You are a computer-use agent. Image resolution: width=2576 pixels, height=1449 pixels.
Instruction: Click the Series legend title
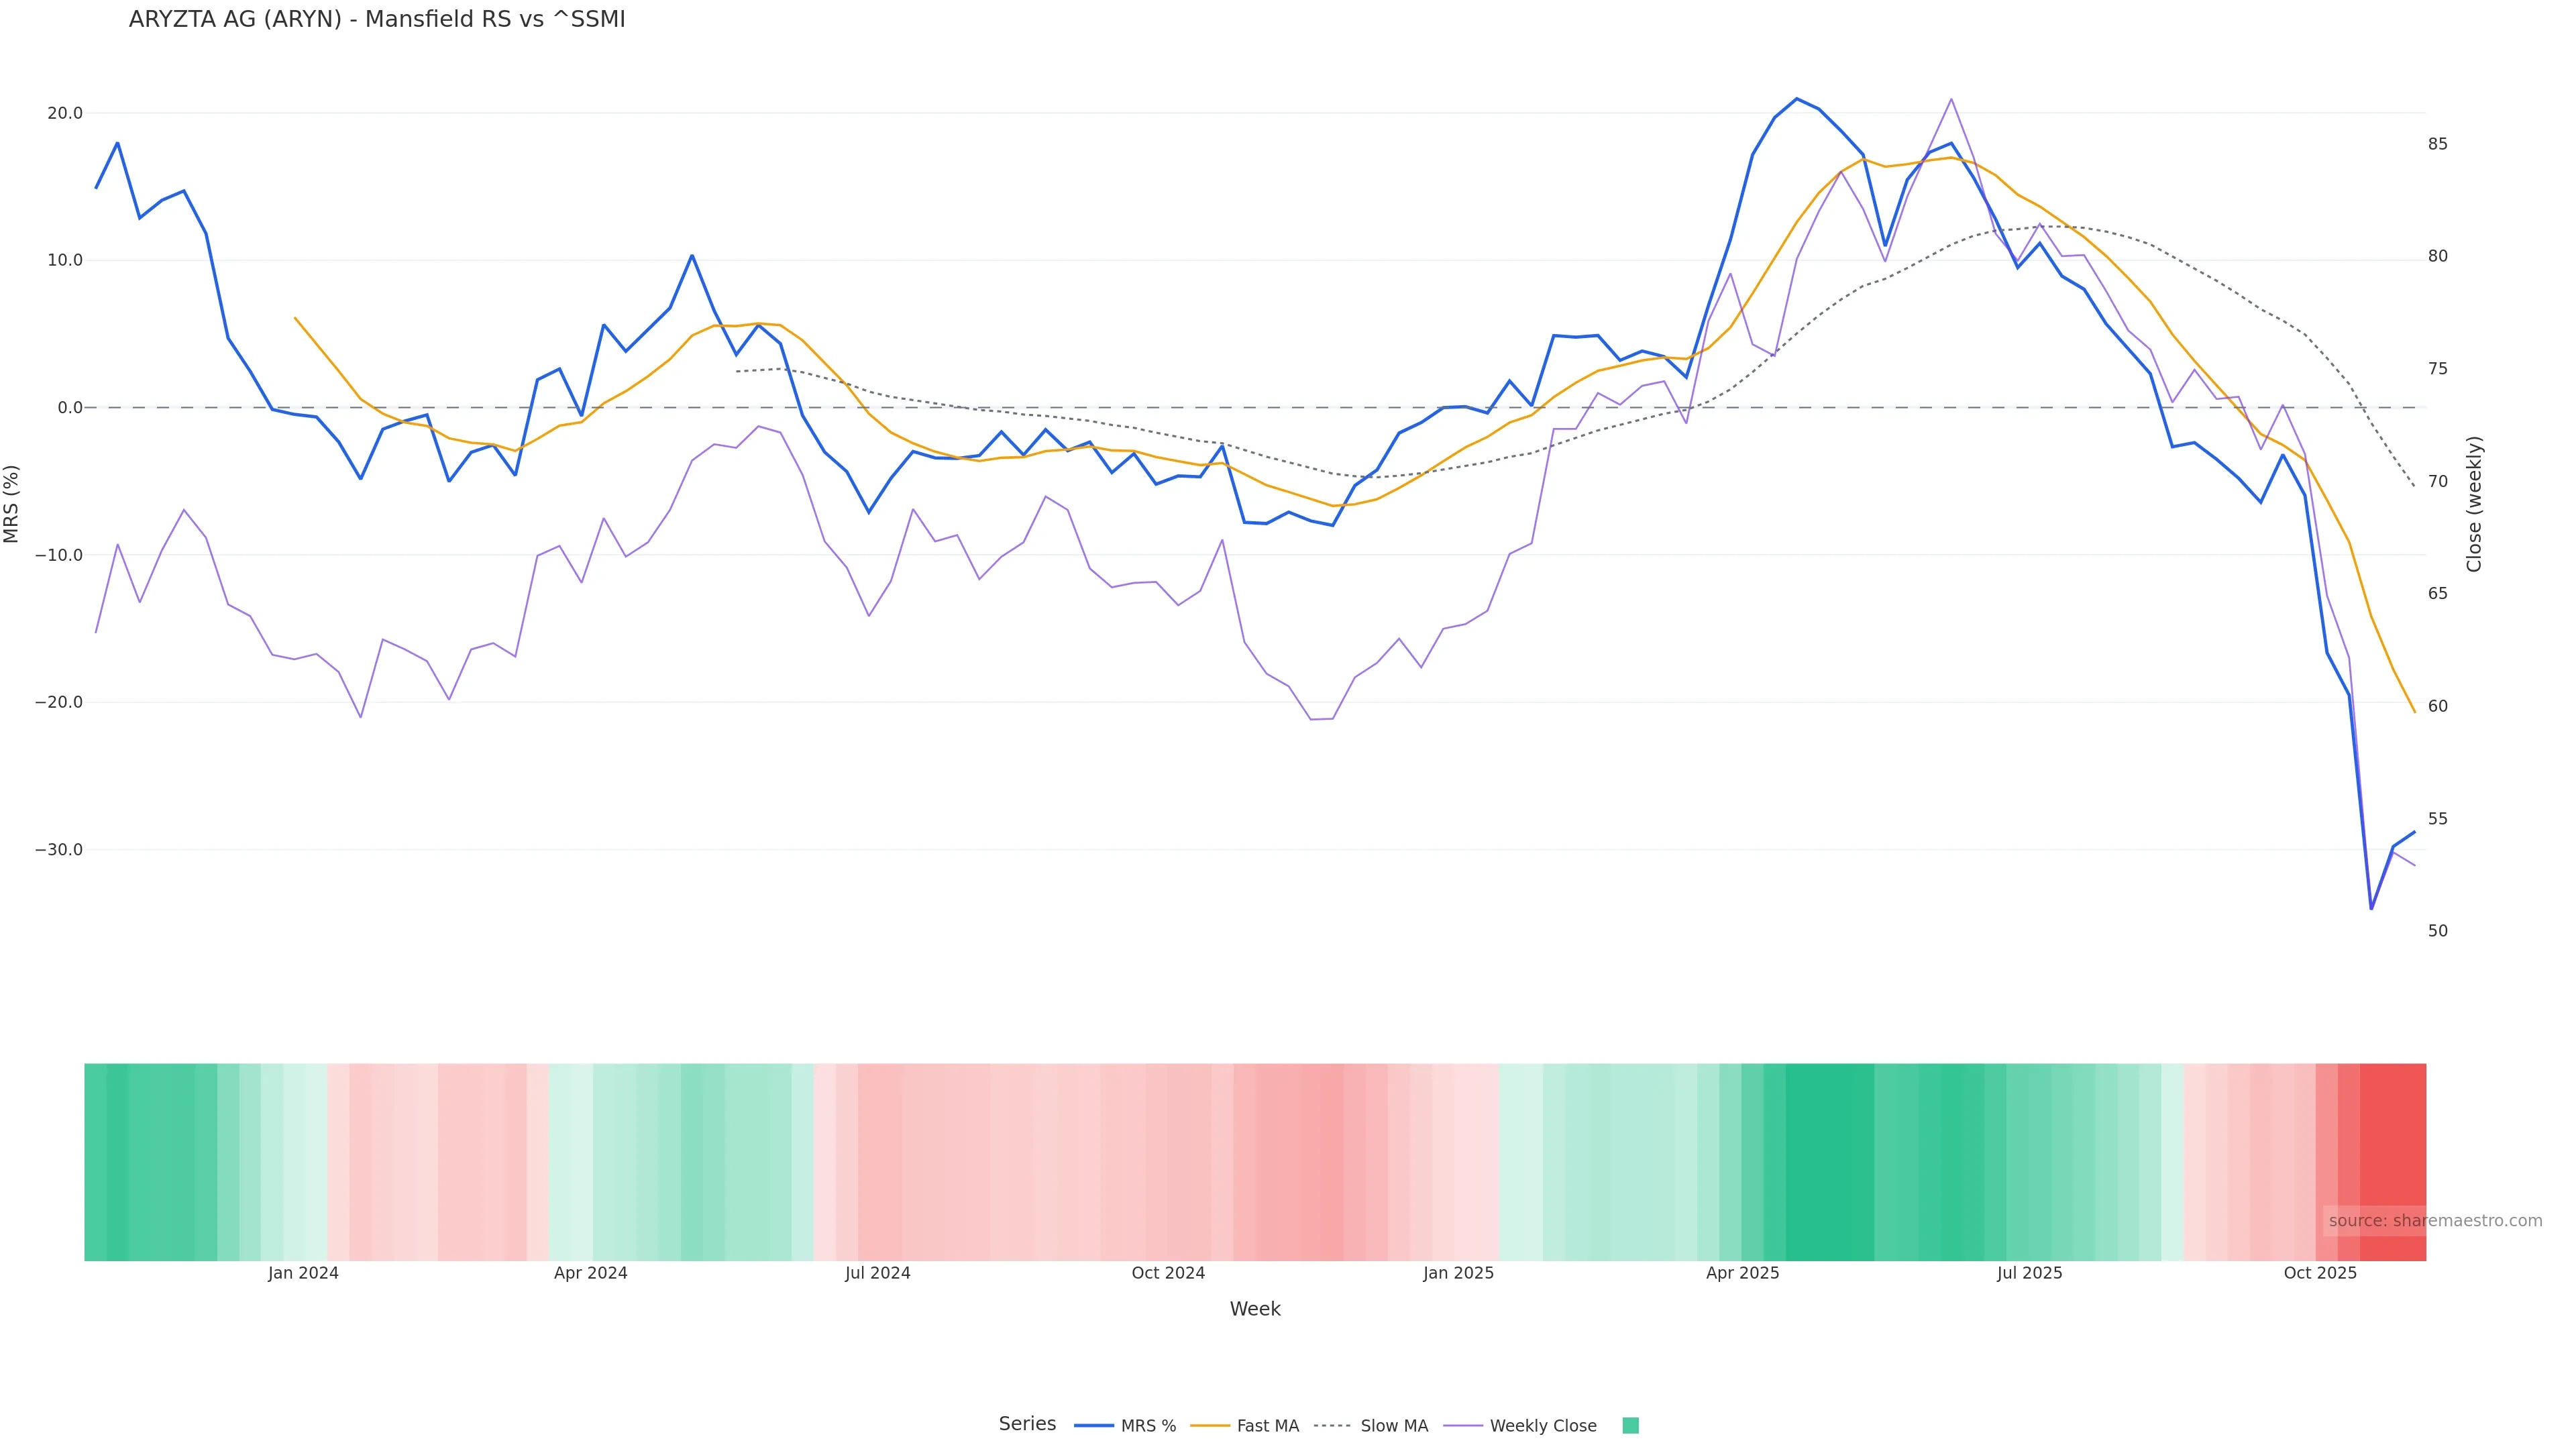1027,1423
